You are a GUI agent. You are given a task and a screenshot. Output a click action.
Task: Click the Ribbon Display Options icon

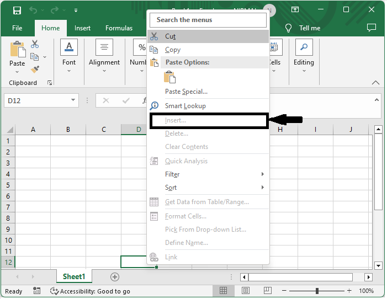coord(295,9)
